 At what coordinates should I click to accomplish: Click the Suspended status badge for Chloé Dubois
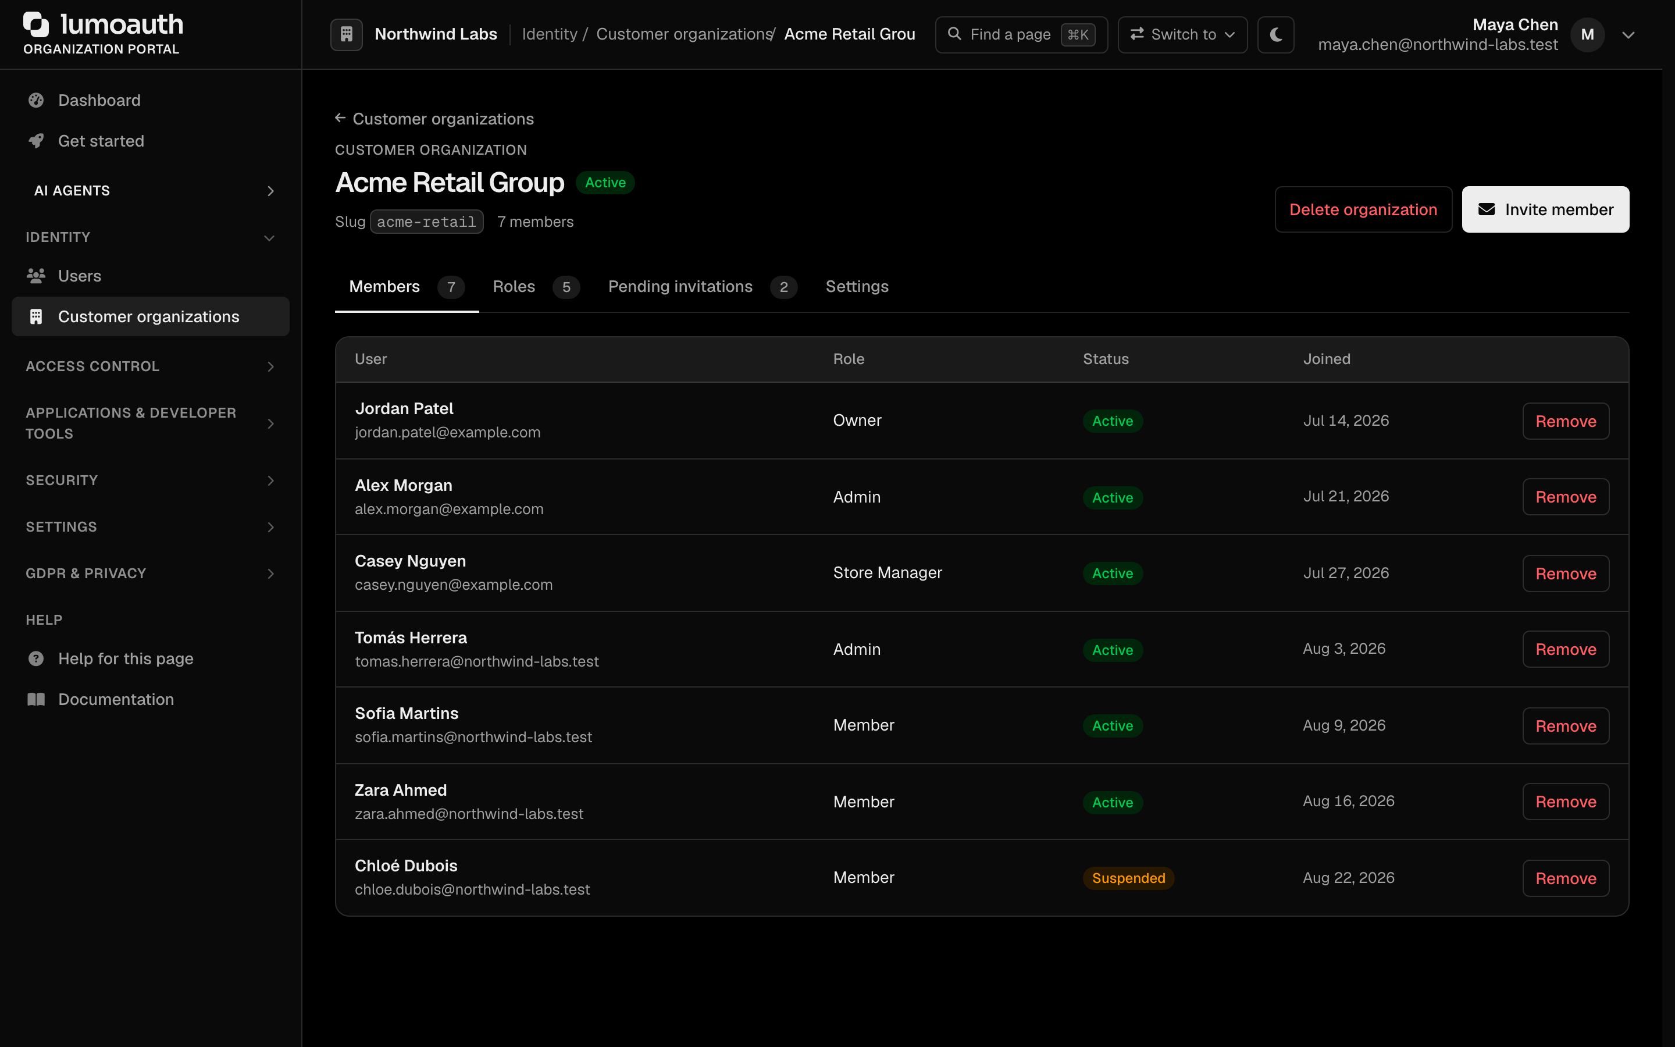pos(1128,878)
